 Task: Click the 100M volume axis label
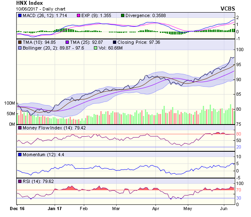(x=9, y=103)
